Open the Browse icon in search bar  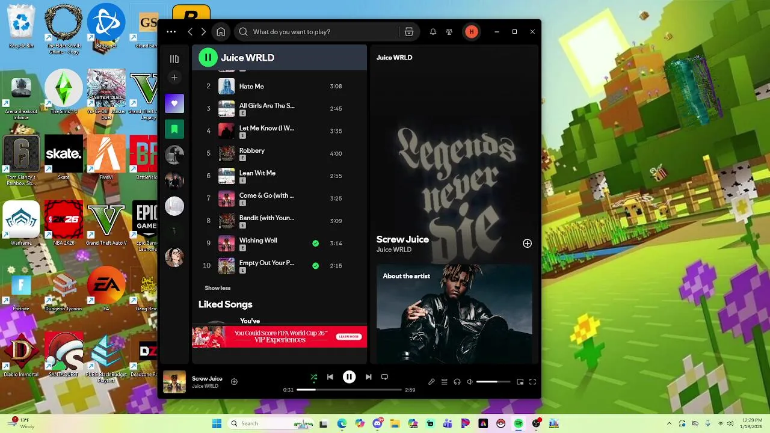[409, 32]
